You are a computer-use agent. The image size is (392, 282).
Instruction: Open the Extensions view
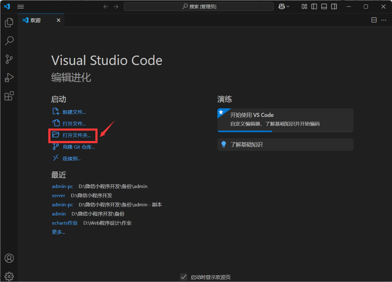click(x=9, y=96)
